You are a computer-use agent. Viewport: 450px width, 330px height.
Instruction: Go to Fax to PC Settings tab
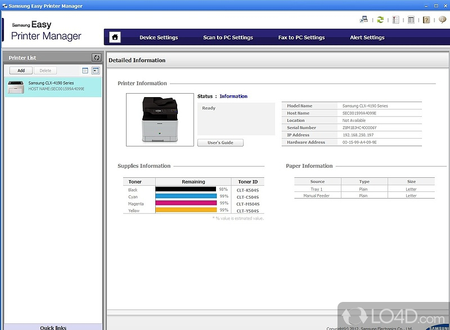pos(301,38)
